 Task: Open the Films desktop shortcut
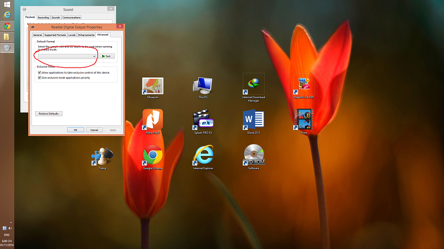coord(304,122)
